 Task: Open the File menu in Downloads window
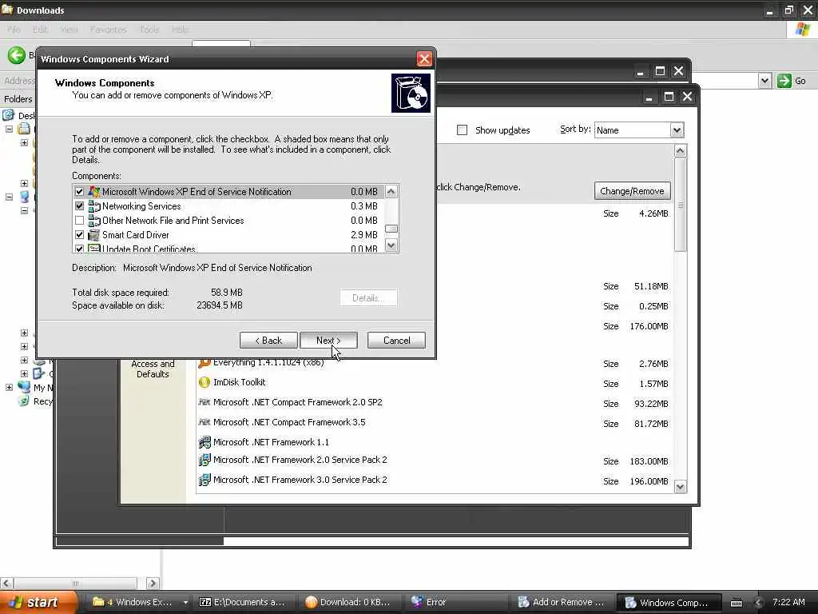coord(14,30)
